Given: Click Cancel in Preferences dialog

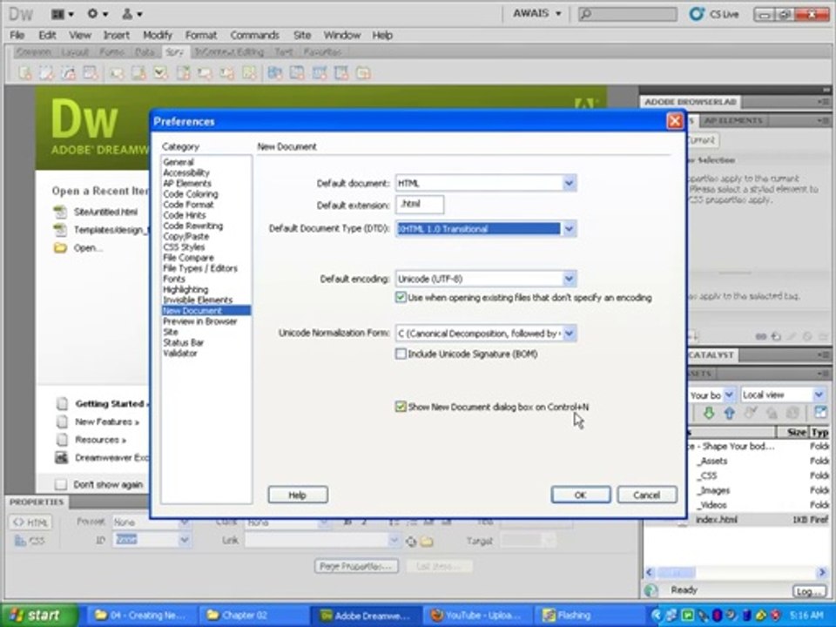Looking at the screenshot, I should tap(647, 495).
